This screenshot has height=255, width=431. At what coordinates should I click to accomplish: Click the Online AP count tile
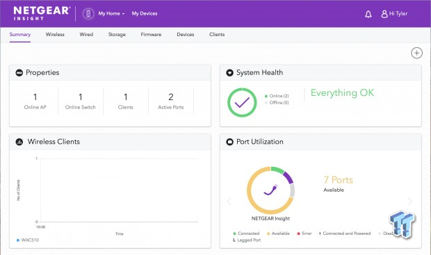point(35,101)
